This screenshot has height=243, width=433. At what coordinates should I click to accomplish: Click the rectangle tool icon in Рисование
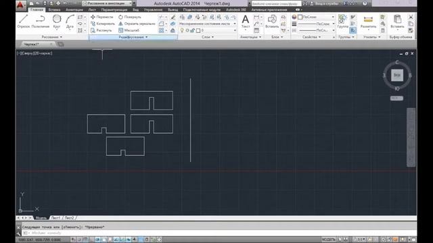pos(80,17)
